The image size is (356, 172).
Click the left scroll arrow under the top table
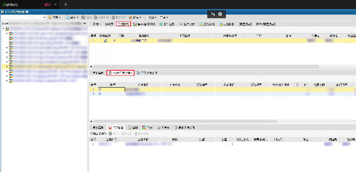91,66
